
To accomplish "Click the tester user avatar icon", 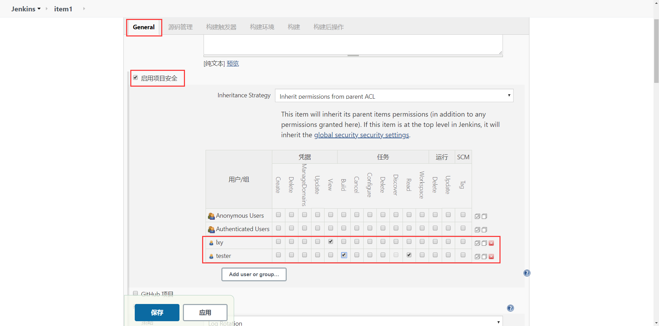I will pos(211,257).
